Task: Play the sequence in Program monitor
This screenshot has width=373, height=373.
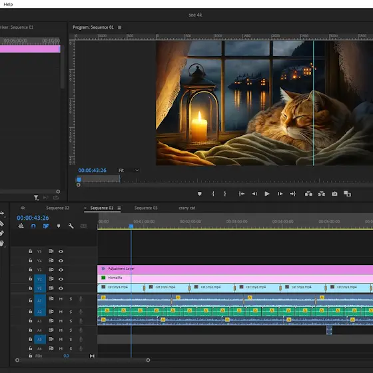Action: (x=267, y=194)
